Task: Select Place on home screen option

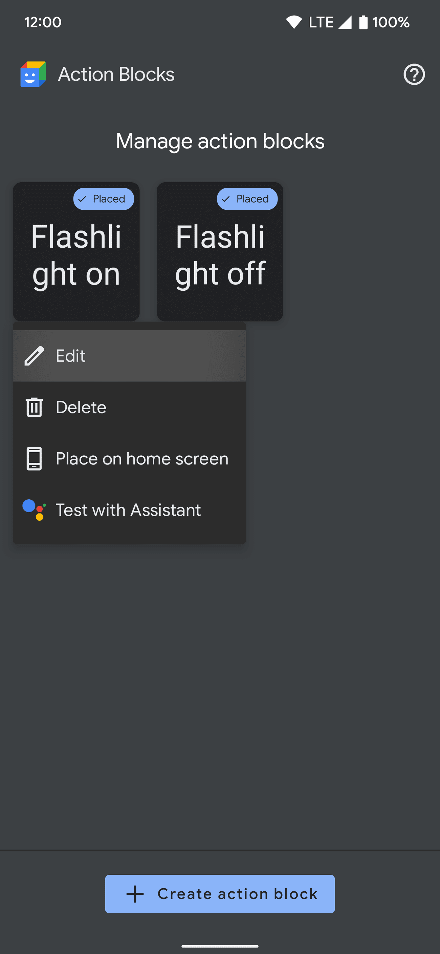Action: [142, 458]
